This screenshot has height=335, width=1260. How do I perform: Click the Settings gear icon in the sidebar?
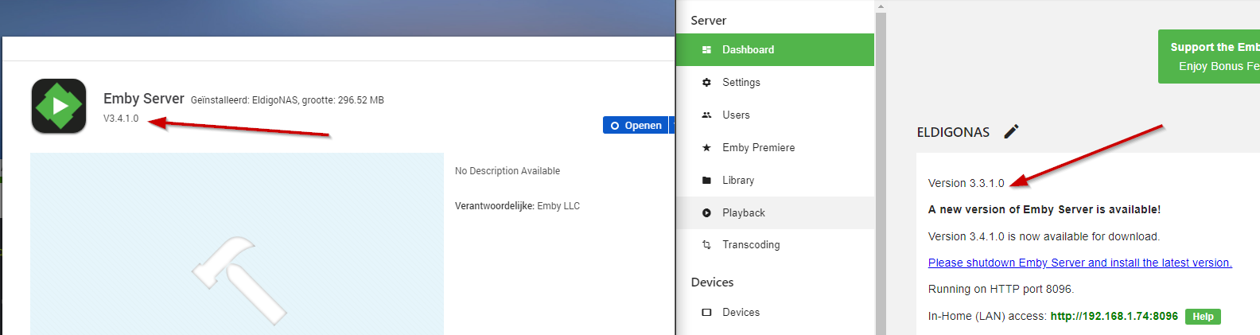click(706, 82)
